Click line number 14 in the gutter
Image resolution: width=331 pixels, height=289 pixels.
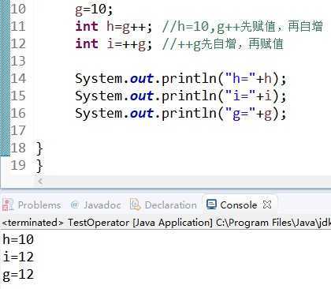point(18,78)
